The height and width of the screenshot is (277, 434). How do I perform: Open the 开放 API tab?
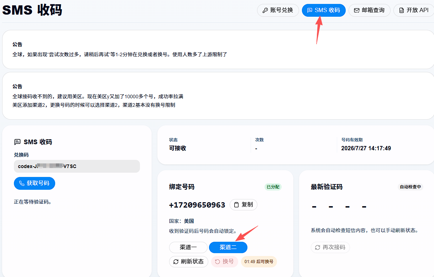pyautogui.click(x=414, y=10)
